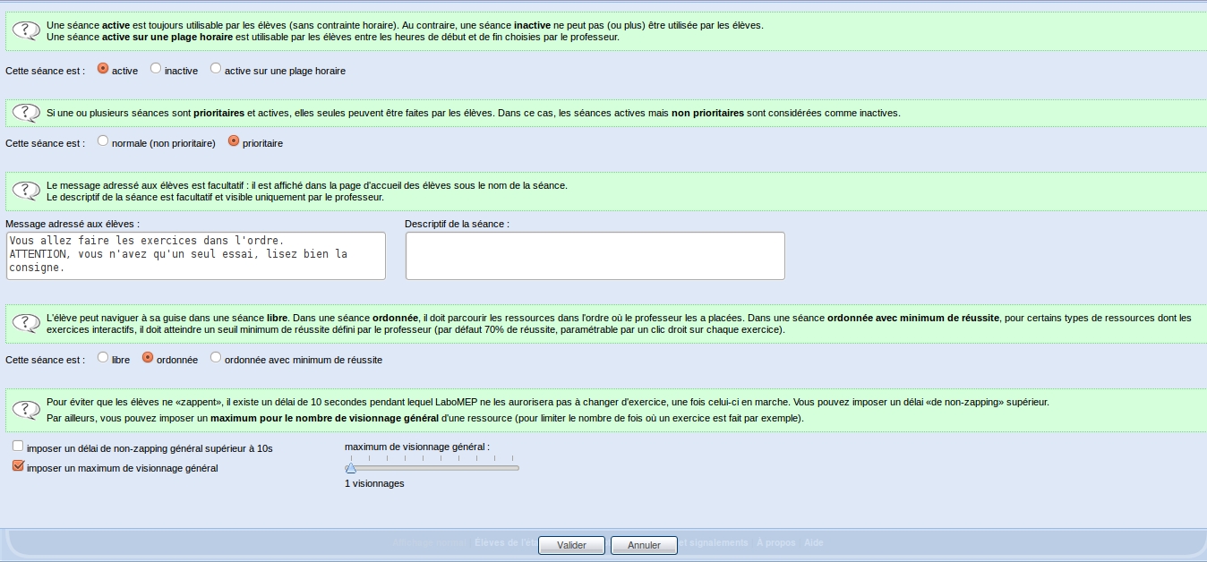This screenshot has height=562, width=1207.
Task: Select the "prioritaire" radio button
Action: coord(234,141)
